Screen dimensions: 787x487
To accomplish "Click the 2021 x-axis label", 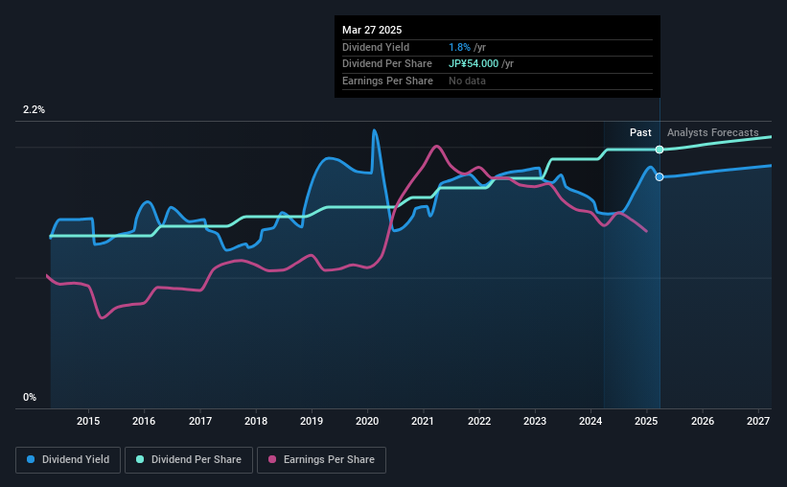I will pos(423,421).
